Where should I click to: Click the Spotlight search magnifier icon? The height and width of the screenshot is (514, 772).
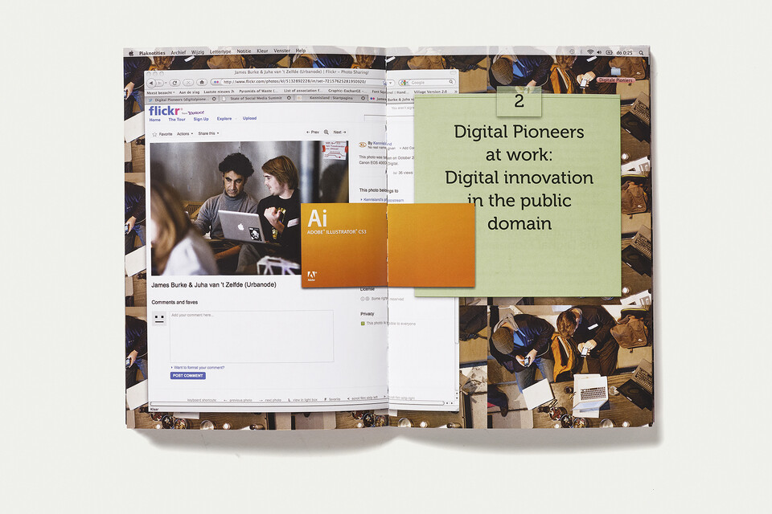[640, 51]
